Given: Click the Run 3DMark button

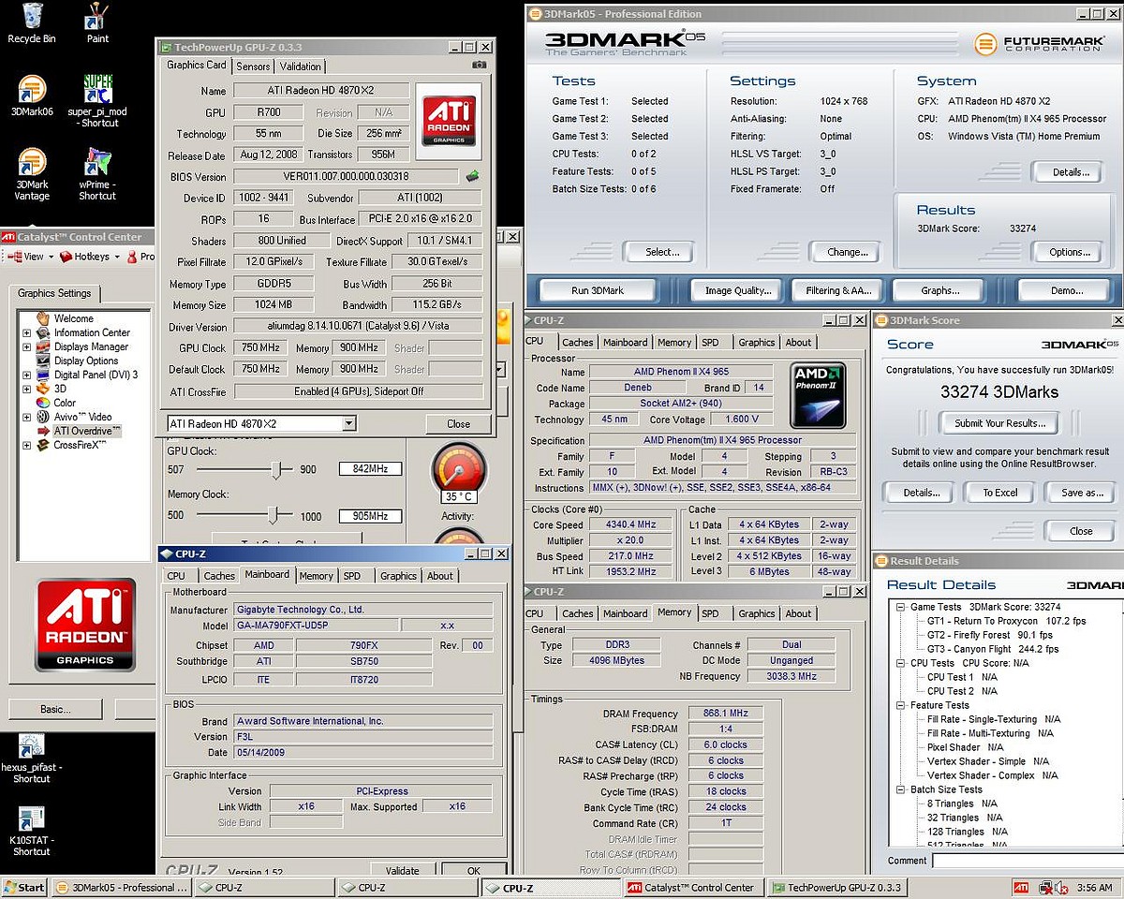Looking at the screenshot, I should [598, 290].
